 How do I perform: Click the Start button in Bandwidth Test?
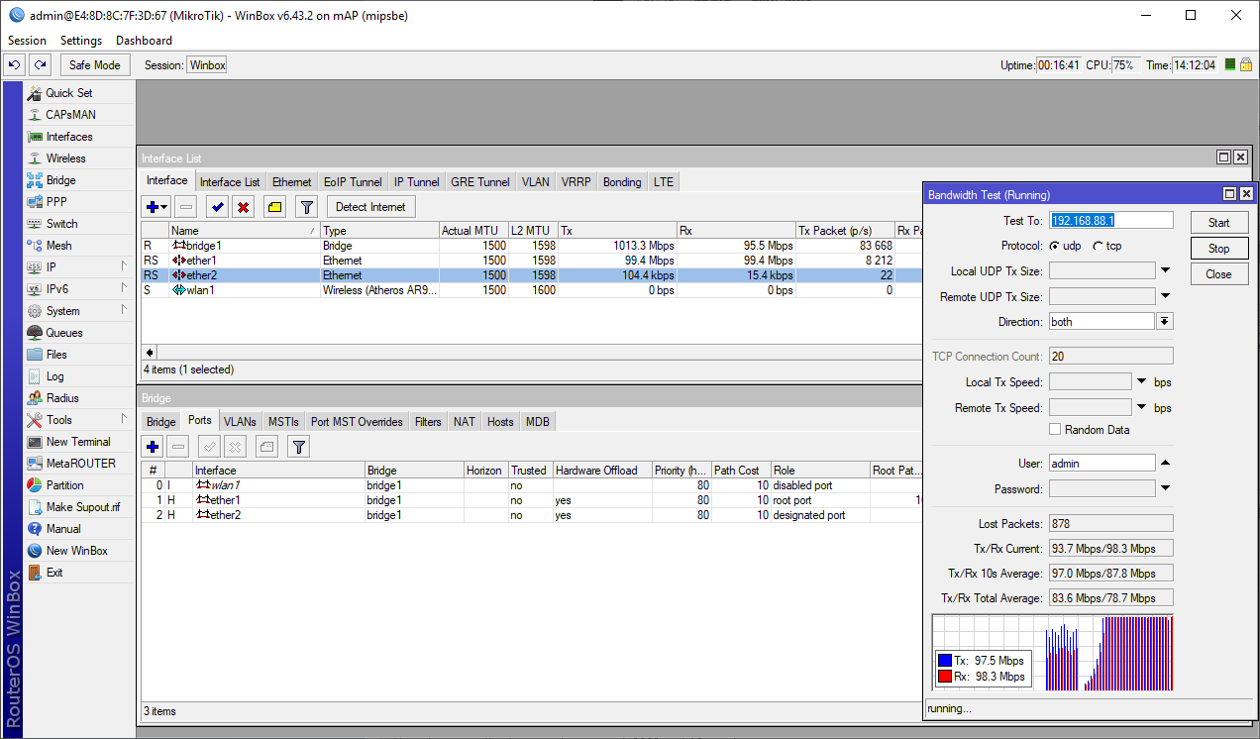[x=1219, y=223]
